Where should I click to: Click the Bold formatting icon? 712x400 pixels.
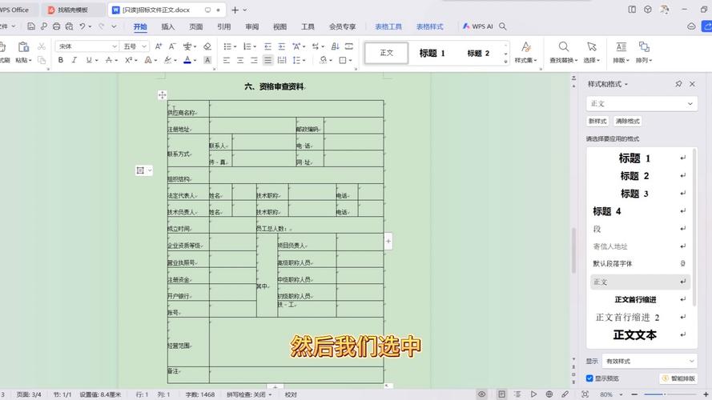pos(60,60)
